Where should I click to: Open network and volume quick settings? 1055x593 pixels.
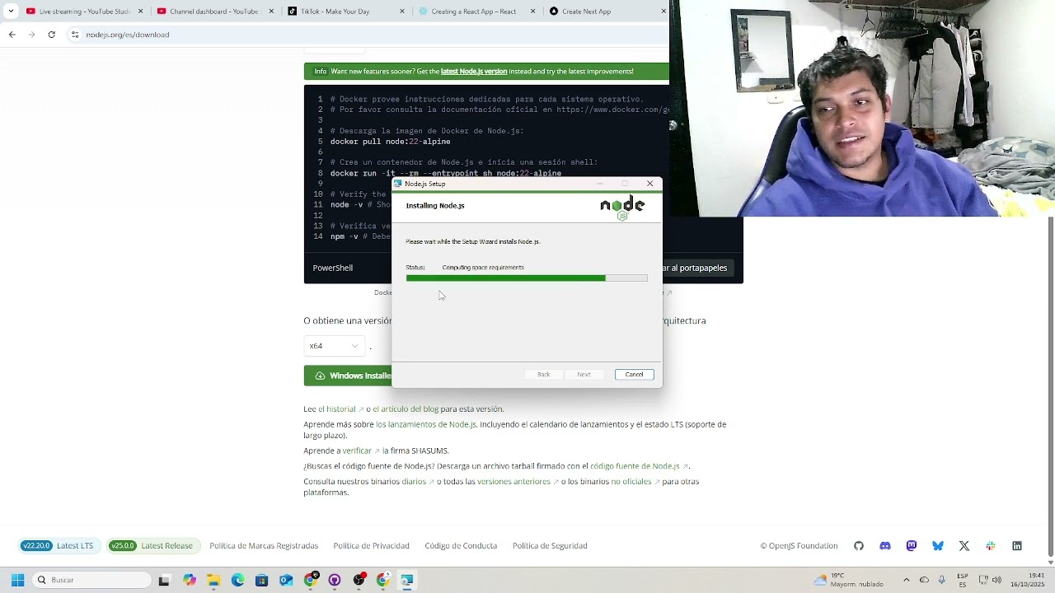point(990,580)
